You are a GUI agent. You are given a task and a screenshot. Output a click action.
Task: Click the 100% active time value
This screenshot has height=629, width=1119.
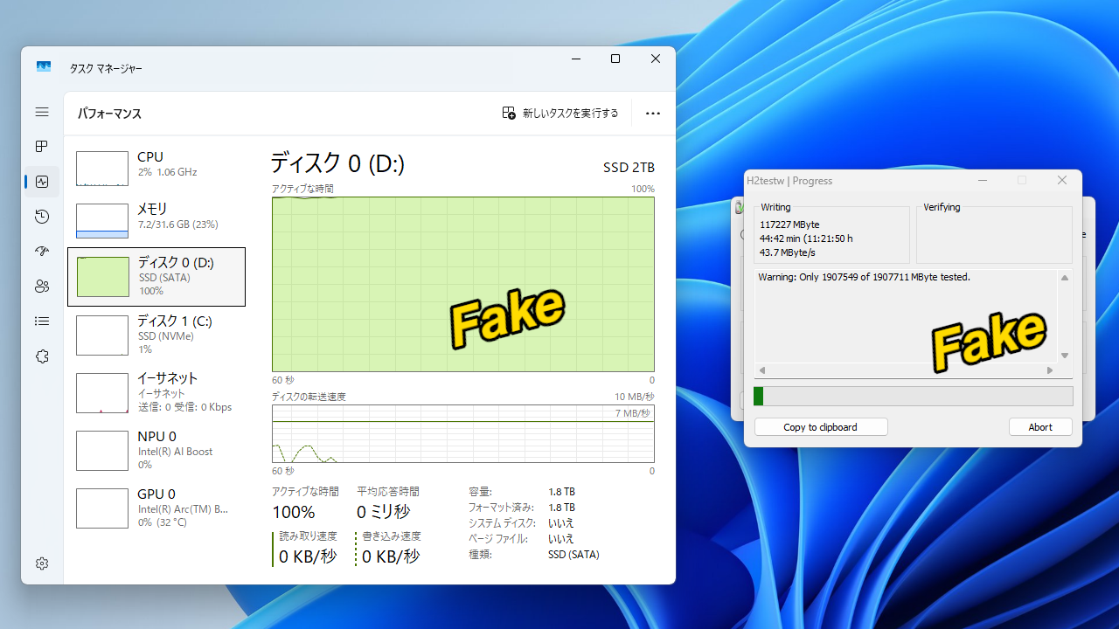click(294, 512)
